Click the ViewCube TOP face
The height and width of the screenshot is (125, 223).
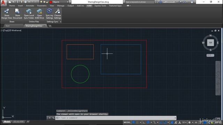[x=210, y=43]
